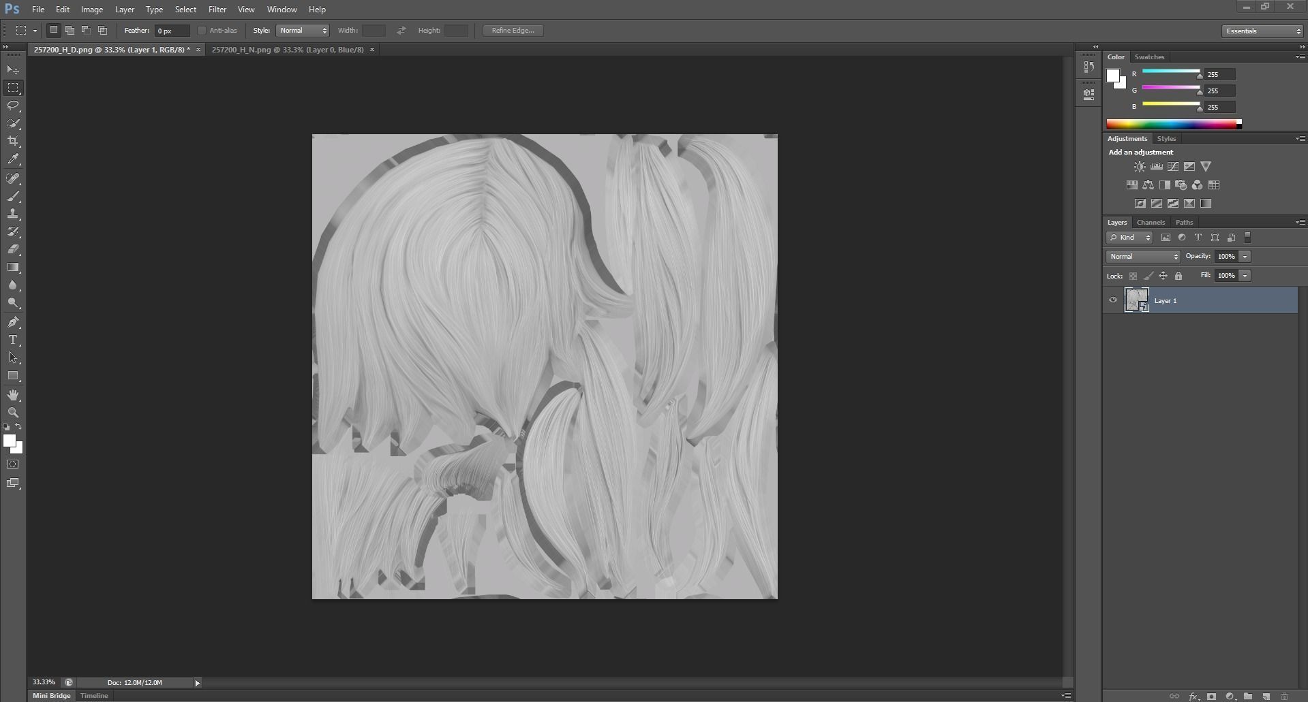Switch to the 257200_H_N.png document tab
The image size is (1308, 702).
coord(288,50)
